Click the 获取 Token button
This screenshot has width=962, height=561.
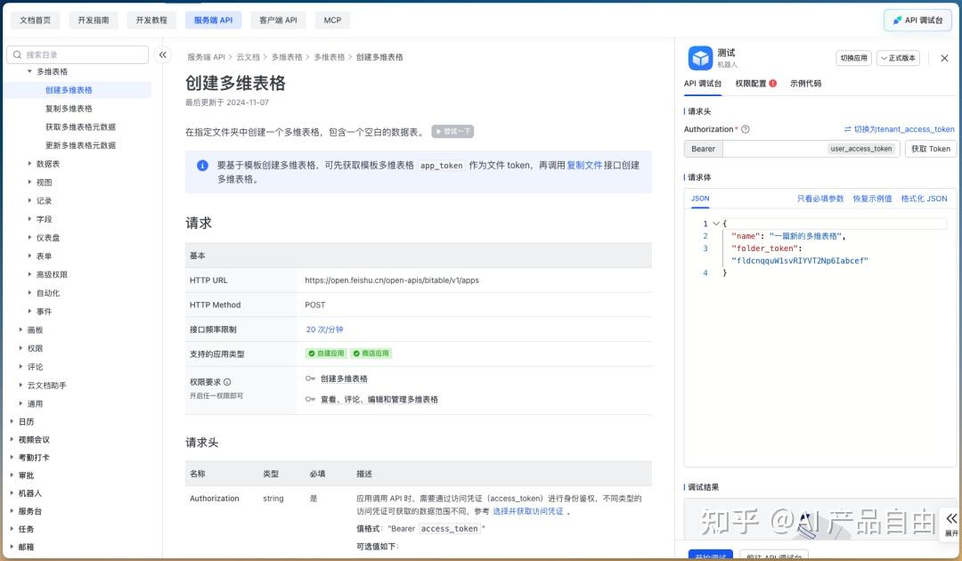click(930, 149)
